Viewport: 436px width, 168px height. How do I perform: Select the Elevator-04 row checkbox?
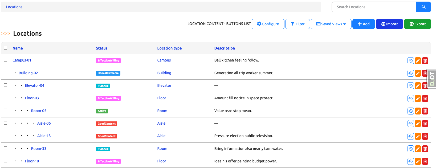pos(6,85)
